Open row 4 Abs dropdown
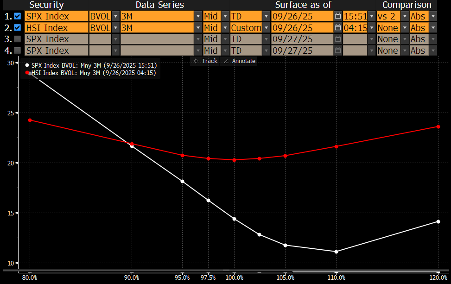Screen dimensions: 451x284 [x=433, y=50]
